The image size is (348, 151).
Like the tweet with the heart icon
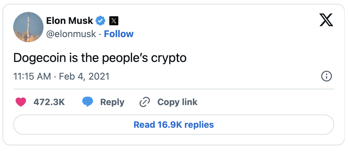click(21, 102)
